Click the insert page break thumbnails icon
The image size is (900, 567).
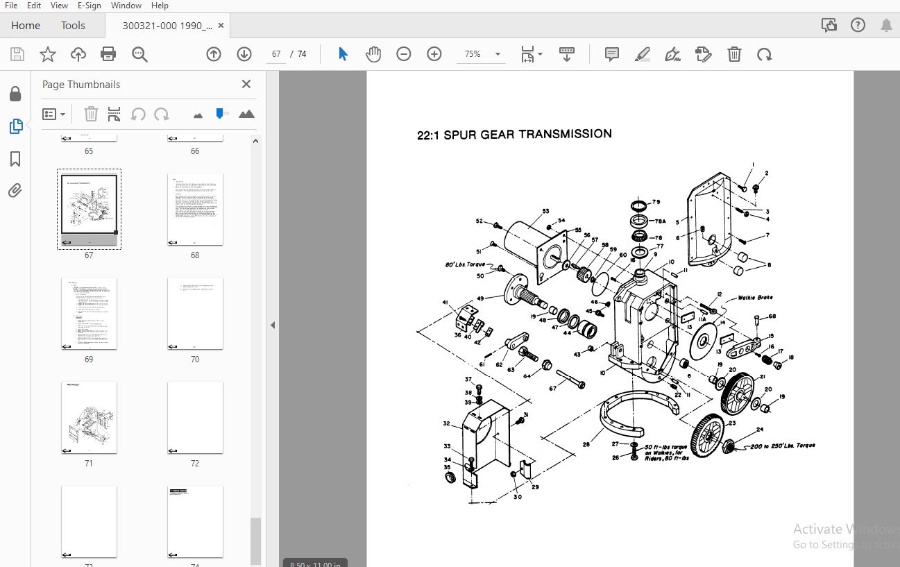[114, 114]
